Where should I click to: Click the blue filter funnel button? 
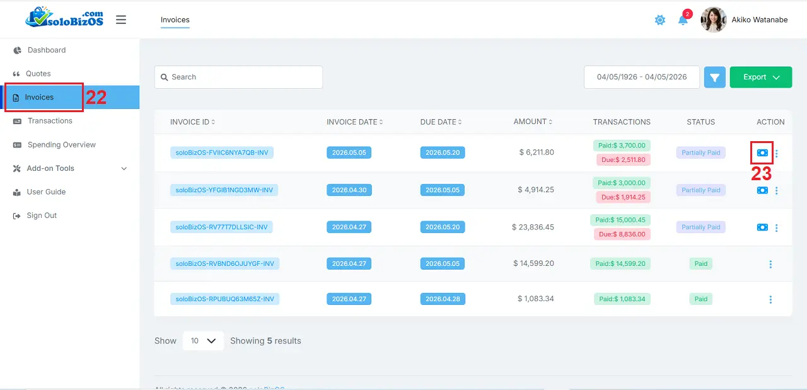coord(715,77)
